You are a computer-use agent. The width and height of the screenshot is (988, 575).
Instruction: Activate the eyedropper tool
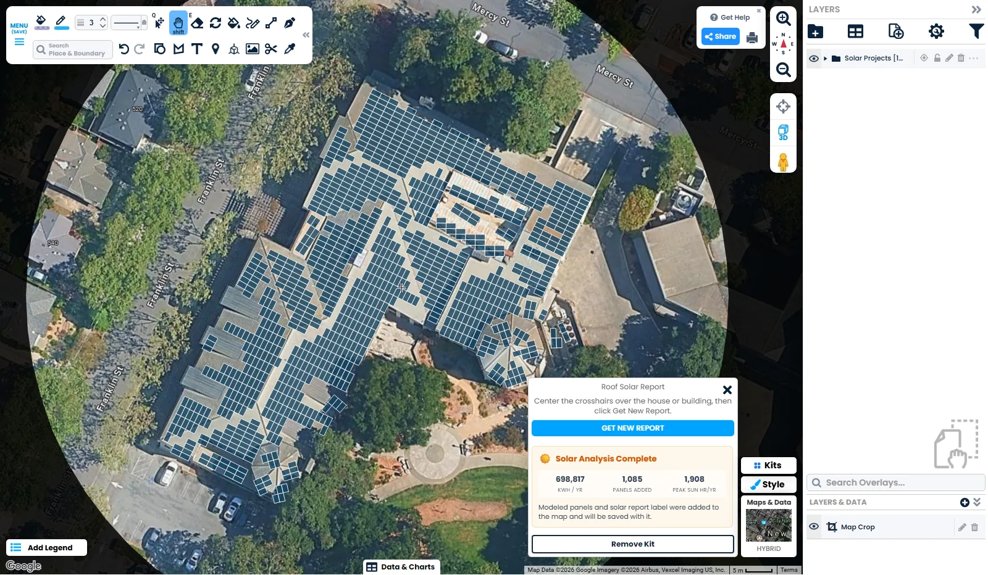290,49
